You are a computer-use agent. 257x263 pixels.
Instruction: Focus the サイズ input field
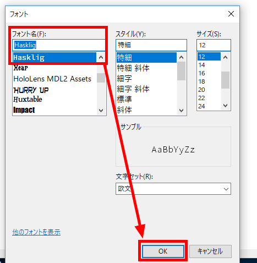tap(214, 45)
